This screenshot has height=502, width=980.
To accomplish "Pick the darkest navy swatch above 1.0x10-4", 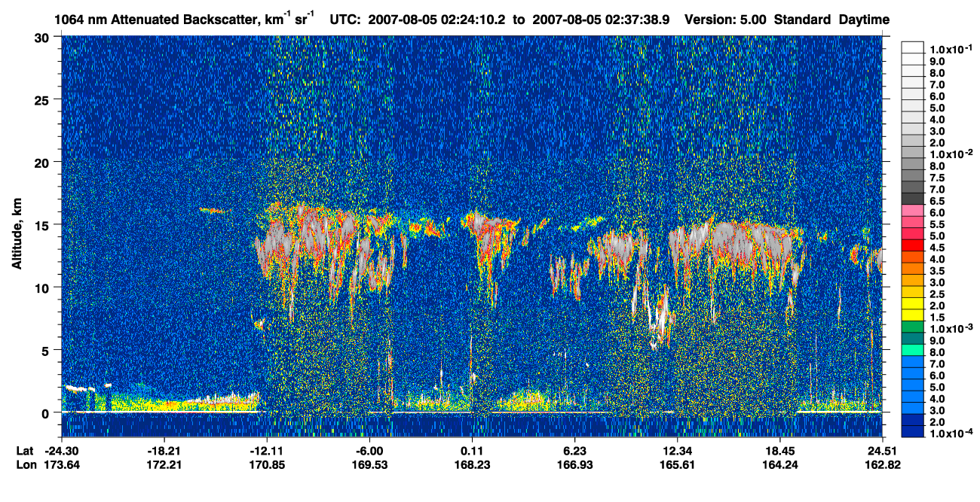I will pyautogui.click(x=912, y=432).
